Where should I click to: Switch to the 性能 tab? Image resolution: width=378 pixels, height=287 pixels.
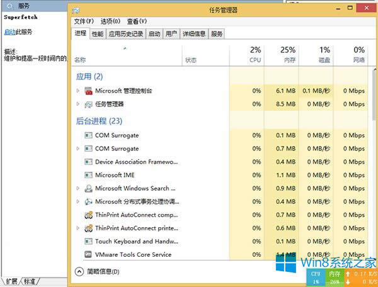pos(98,34)
